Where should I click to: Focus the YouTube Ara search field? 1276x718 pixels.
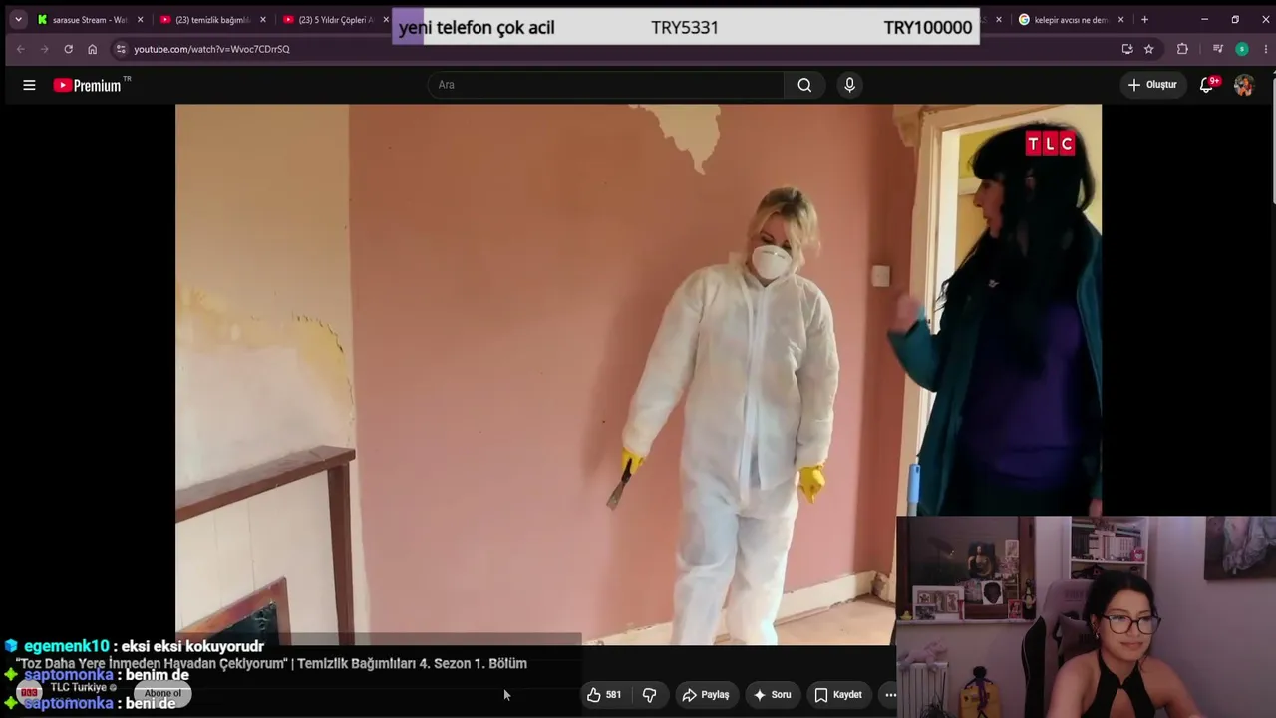605,85
